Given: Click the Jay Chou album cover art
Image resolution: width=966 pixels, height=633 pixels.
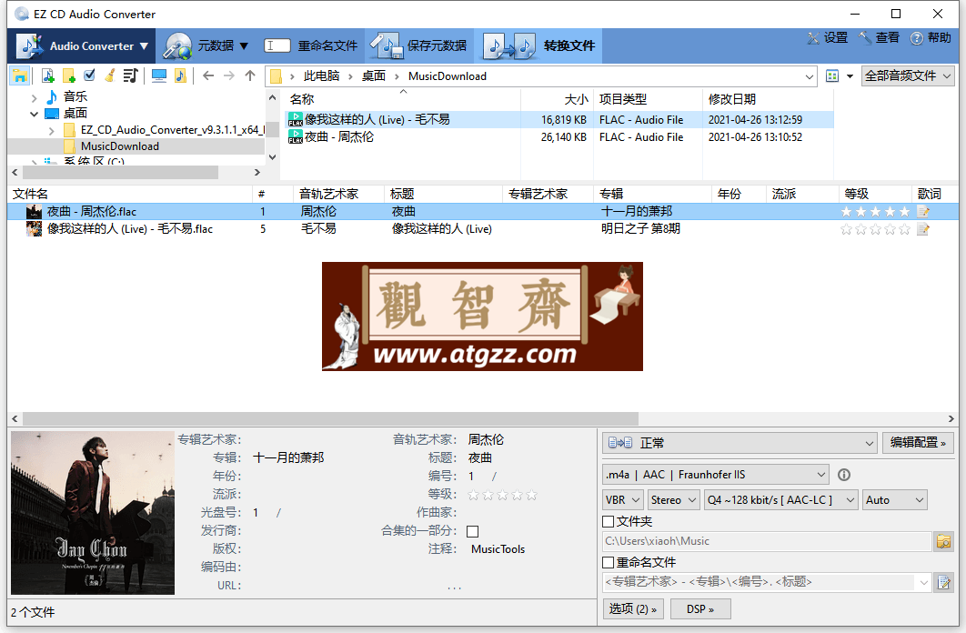Looking at the screenshot, I should click(93, 513).
